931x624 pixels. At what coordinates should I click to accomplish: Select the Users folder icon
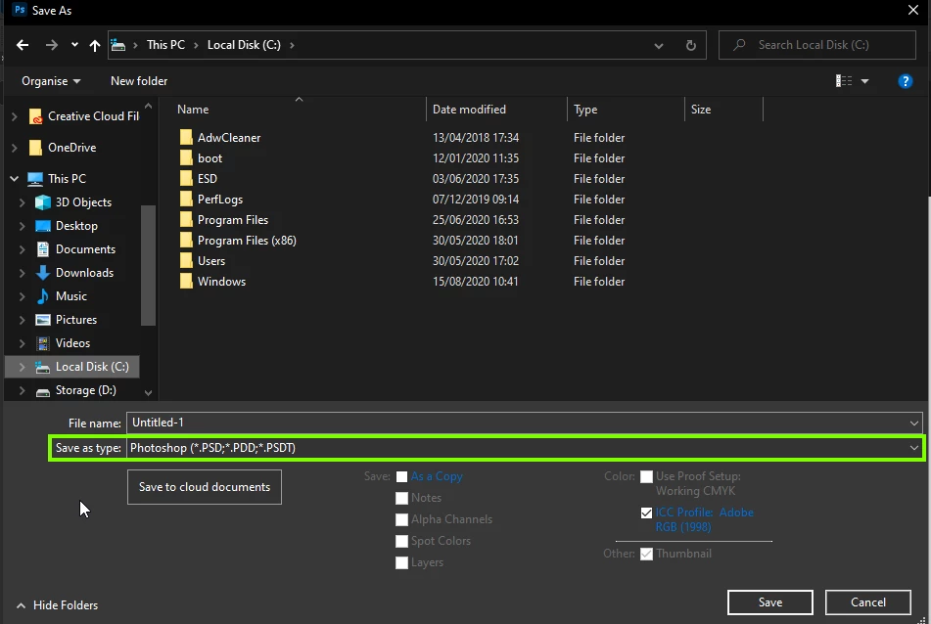(x=186, y=261)
